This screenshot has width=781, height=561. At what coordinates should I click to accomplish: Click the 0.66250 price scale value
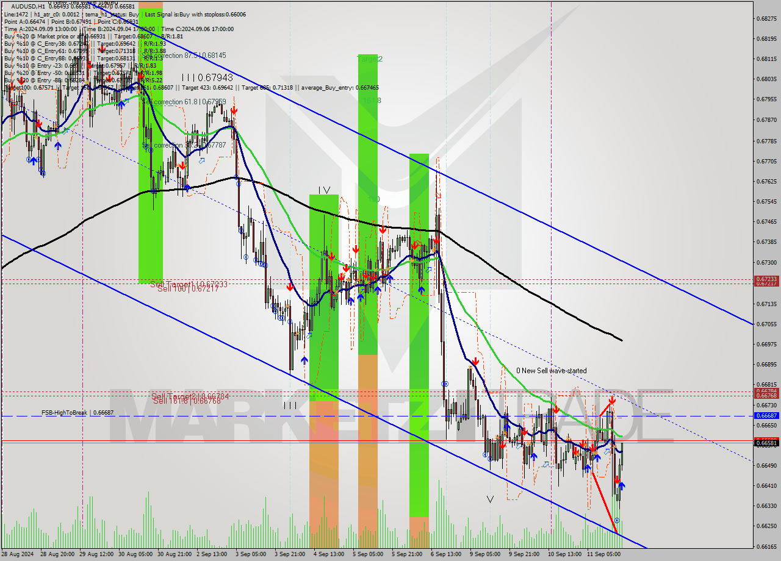click(766, 526)
